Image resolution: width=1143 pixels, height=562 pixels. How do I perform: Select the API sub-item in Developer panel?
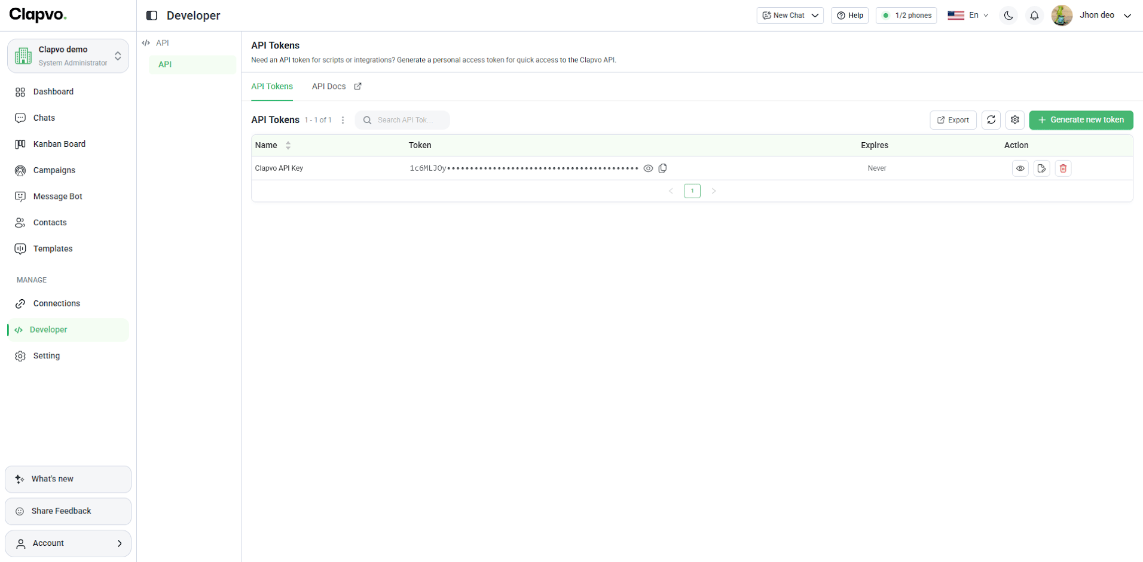pyautogui.click(x=192, y=65)
